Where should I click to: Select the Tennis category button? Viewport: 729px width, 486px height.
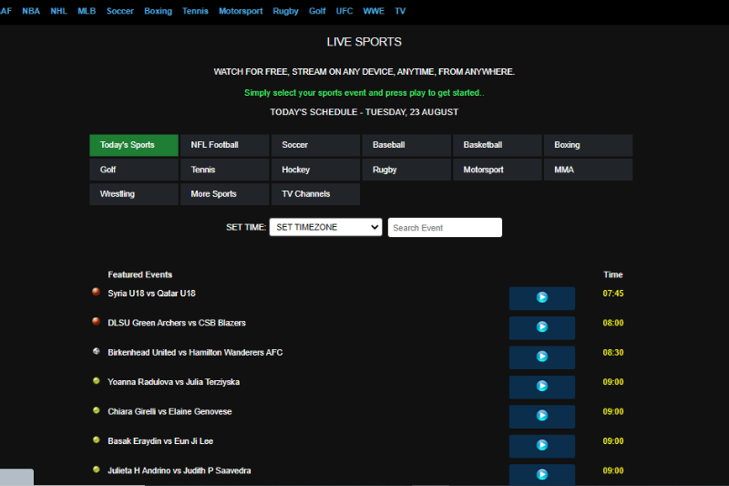pyautogui.click(x=224, y=170)
